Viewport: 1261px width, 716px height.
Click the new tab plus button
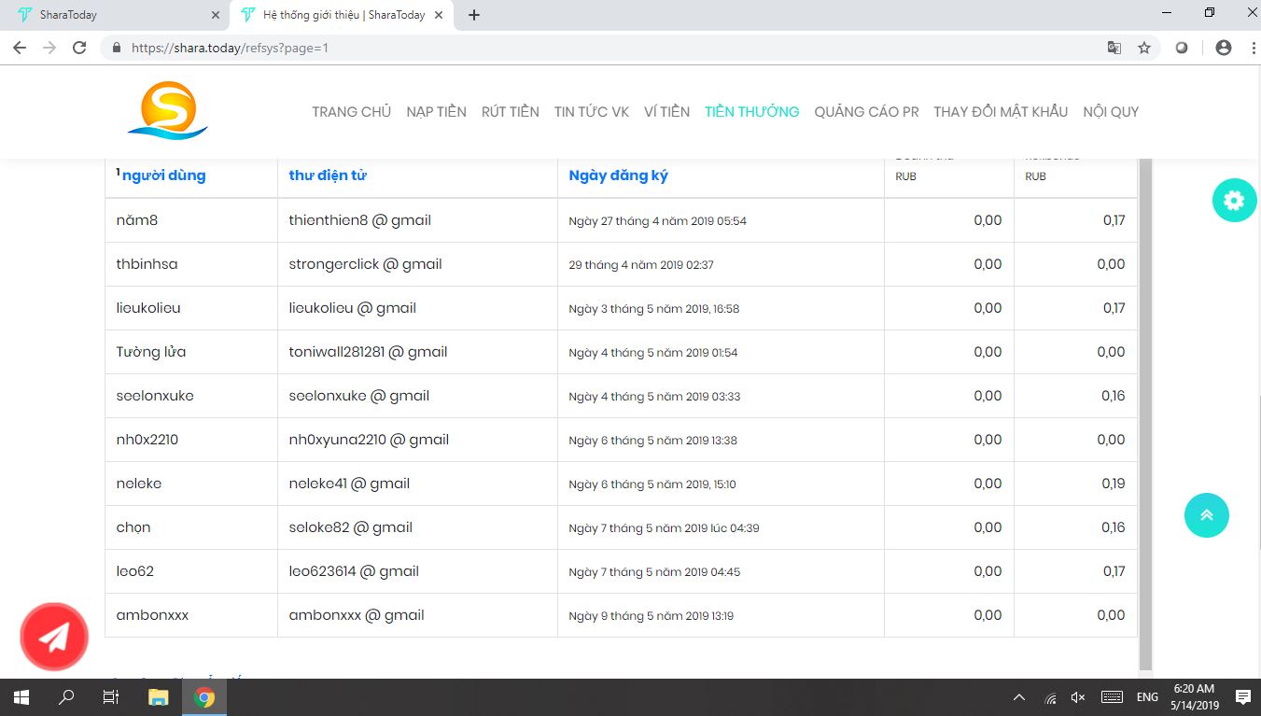tap(474, 15)
